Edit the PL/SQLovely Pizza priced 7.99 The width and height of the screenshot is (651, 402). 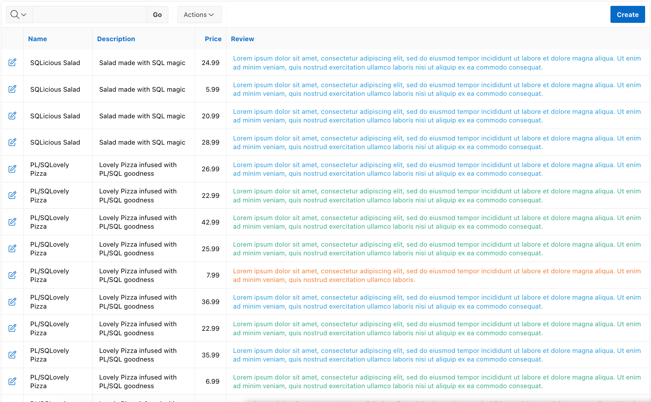(12, 275)
